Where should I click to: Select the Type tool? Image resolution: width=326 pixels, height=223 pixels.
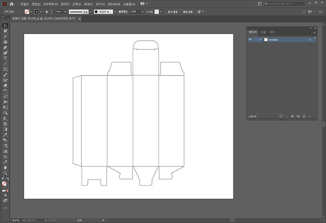point(5,58)
